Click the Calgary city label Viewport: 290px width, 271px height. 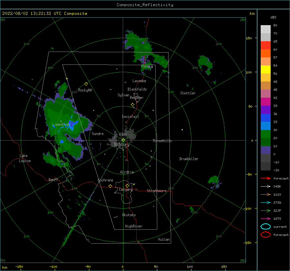pos(126,189)
